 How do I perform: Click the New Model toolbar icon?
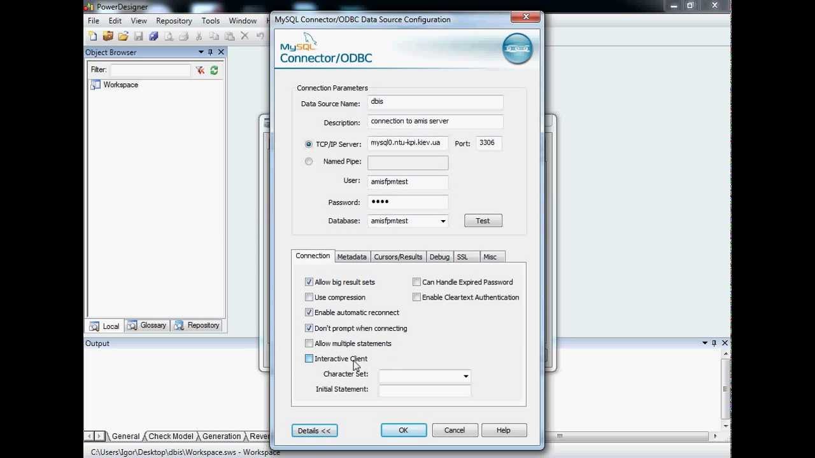pos(93,36)
